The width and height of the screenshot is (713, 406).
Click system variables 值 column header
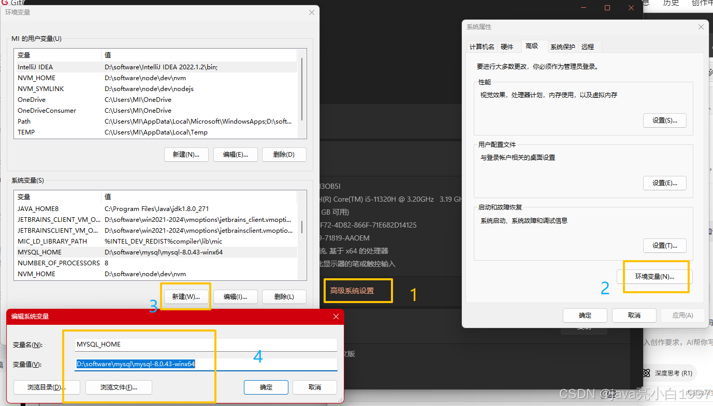coord(199,197)
